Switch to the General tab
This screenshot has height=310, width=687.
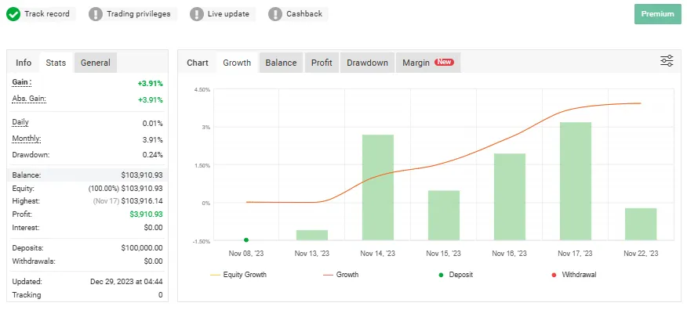(96, 63)
